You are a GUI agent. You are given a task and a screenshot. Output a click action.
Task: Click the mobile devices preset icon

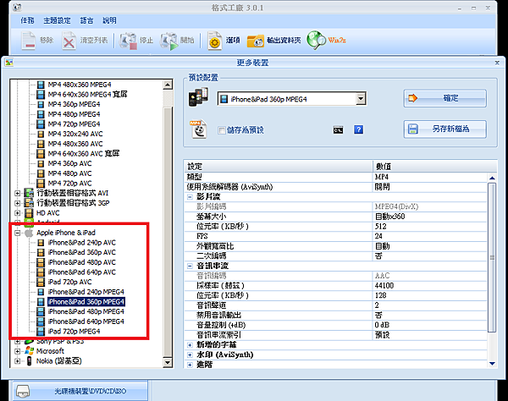(x=198, y=97)
